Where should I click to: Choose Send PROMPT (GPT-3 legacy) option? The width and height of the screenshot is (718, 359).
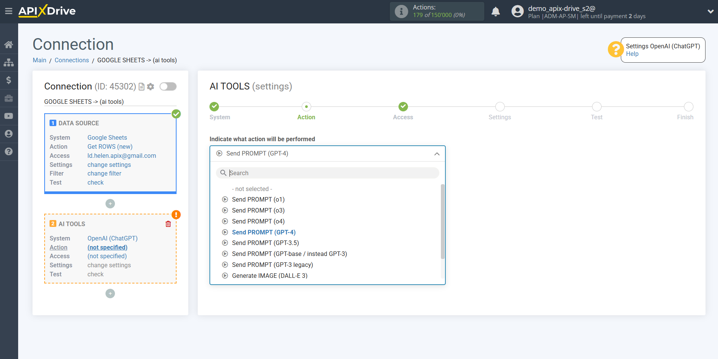tap(272, 265)
